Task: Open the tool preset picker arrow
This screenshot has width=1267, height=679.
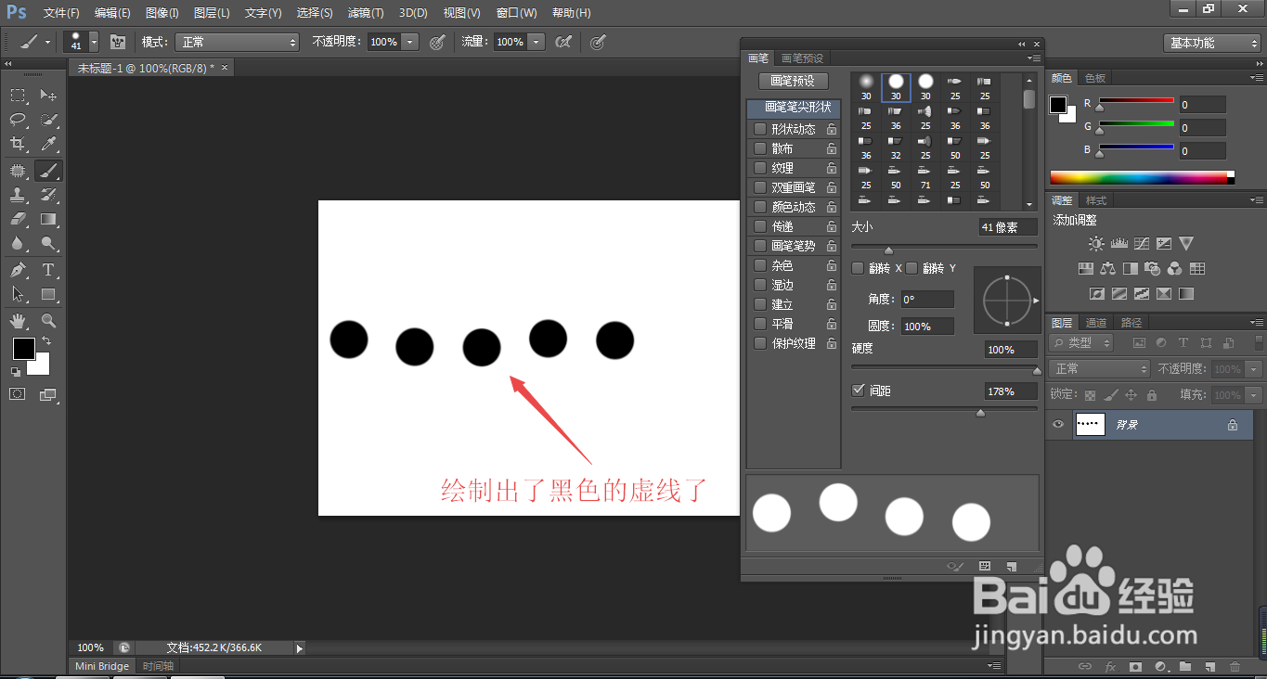Action: [x=47, y=42]
